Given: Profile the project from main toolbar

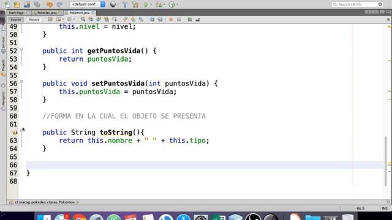Looking at the screenshot, I should pos(171,4).
